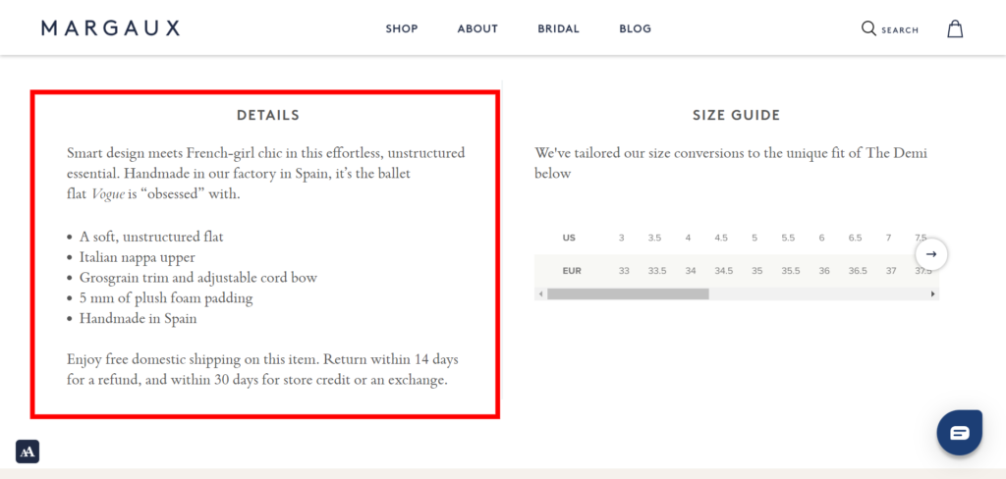This screenshot has height=479, width=1006.
Task: Select the US row label
Action: (x=569, y=238)
